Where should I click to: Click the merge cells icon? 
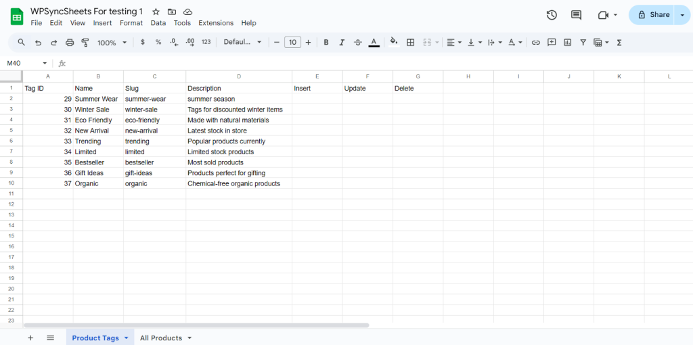(x=427, y=43)
